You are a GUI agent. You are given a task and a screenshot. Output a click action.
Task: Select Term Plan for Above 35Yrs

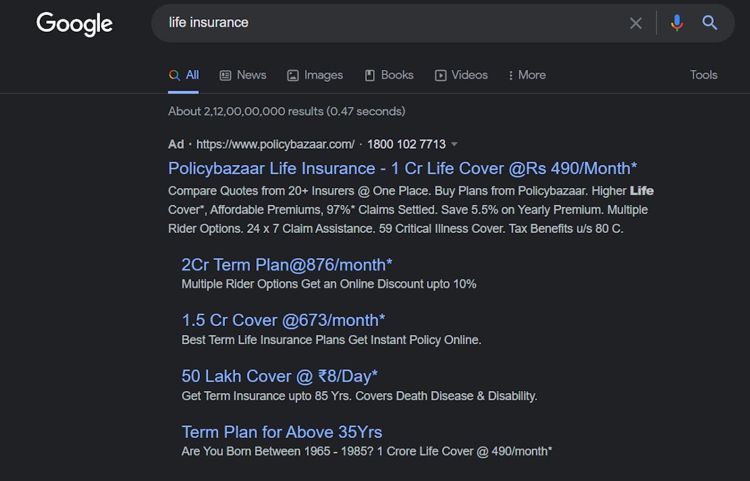tap(281, 432)
